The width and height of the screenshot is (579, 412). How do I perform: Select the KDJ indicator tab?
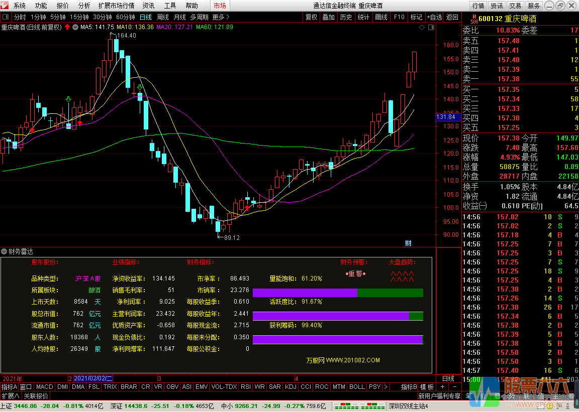(x=291, y=386)
